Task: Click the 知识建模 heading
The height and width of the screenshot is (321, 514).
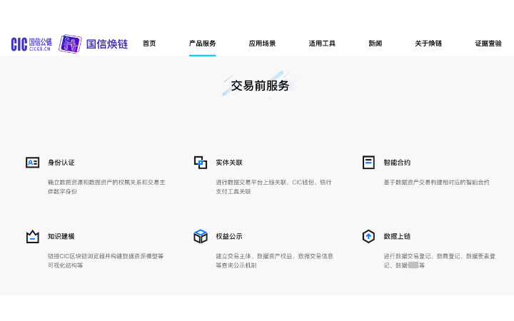Action: click(61, 236)
